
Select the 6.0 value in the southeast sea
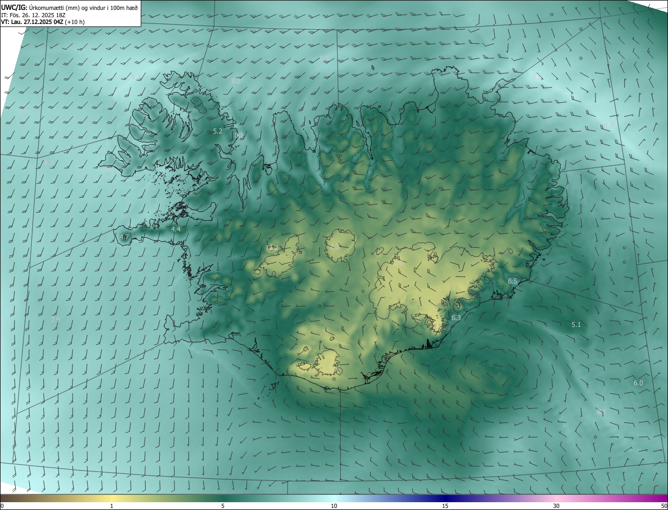pos(638,383)
